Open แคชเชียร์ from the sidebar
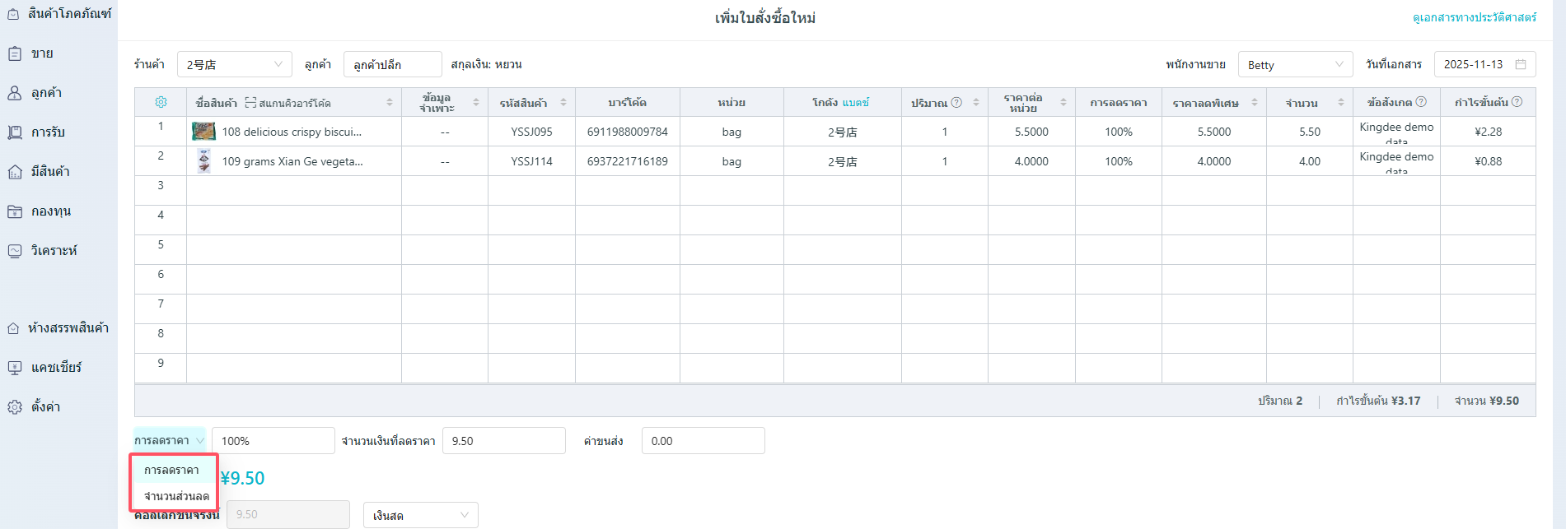Screen dimensions: 1566x529 click(56, 368)
